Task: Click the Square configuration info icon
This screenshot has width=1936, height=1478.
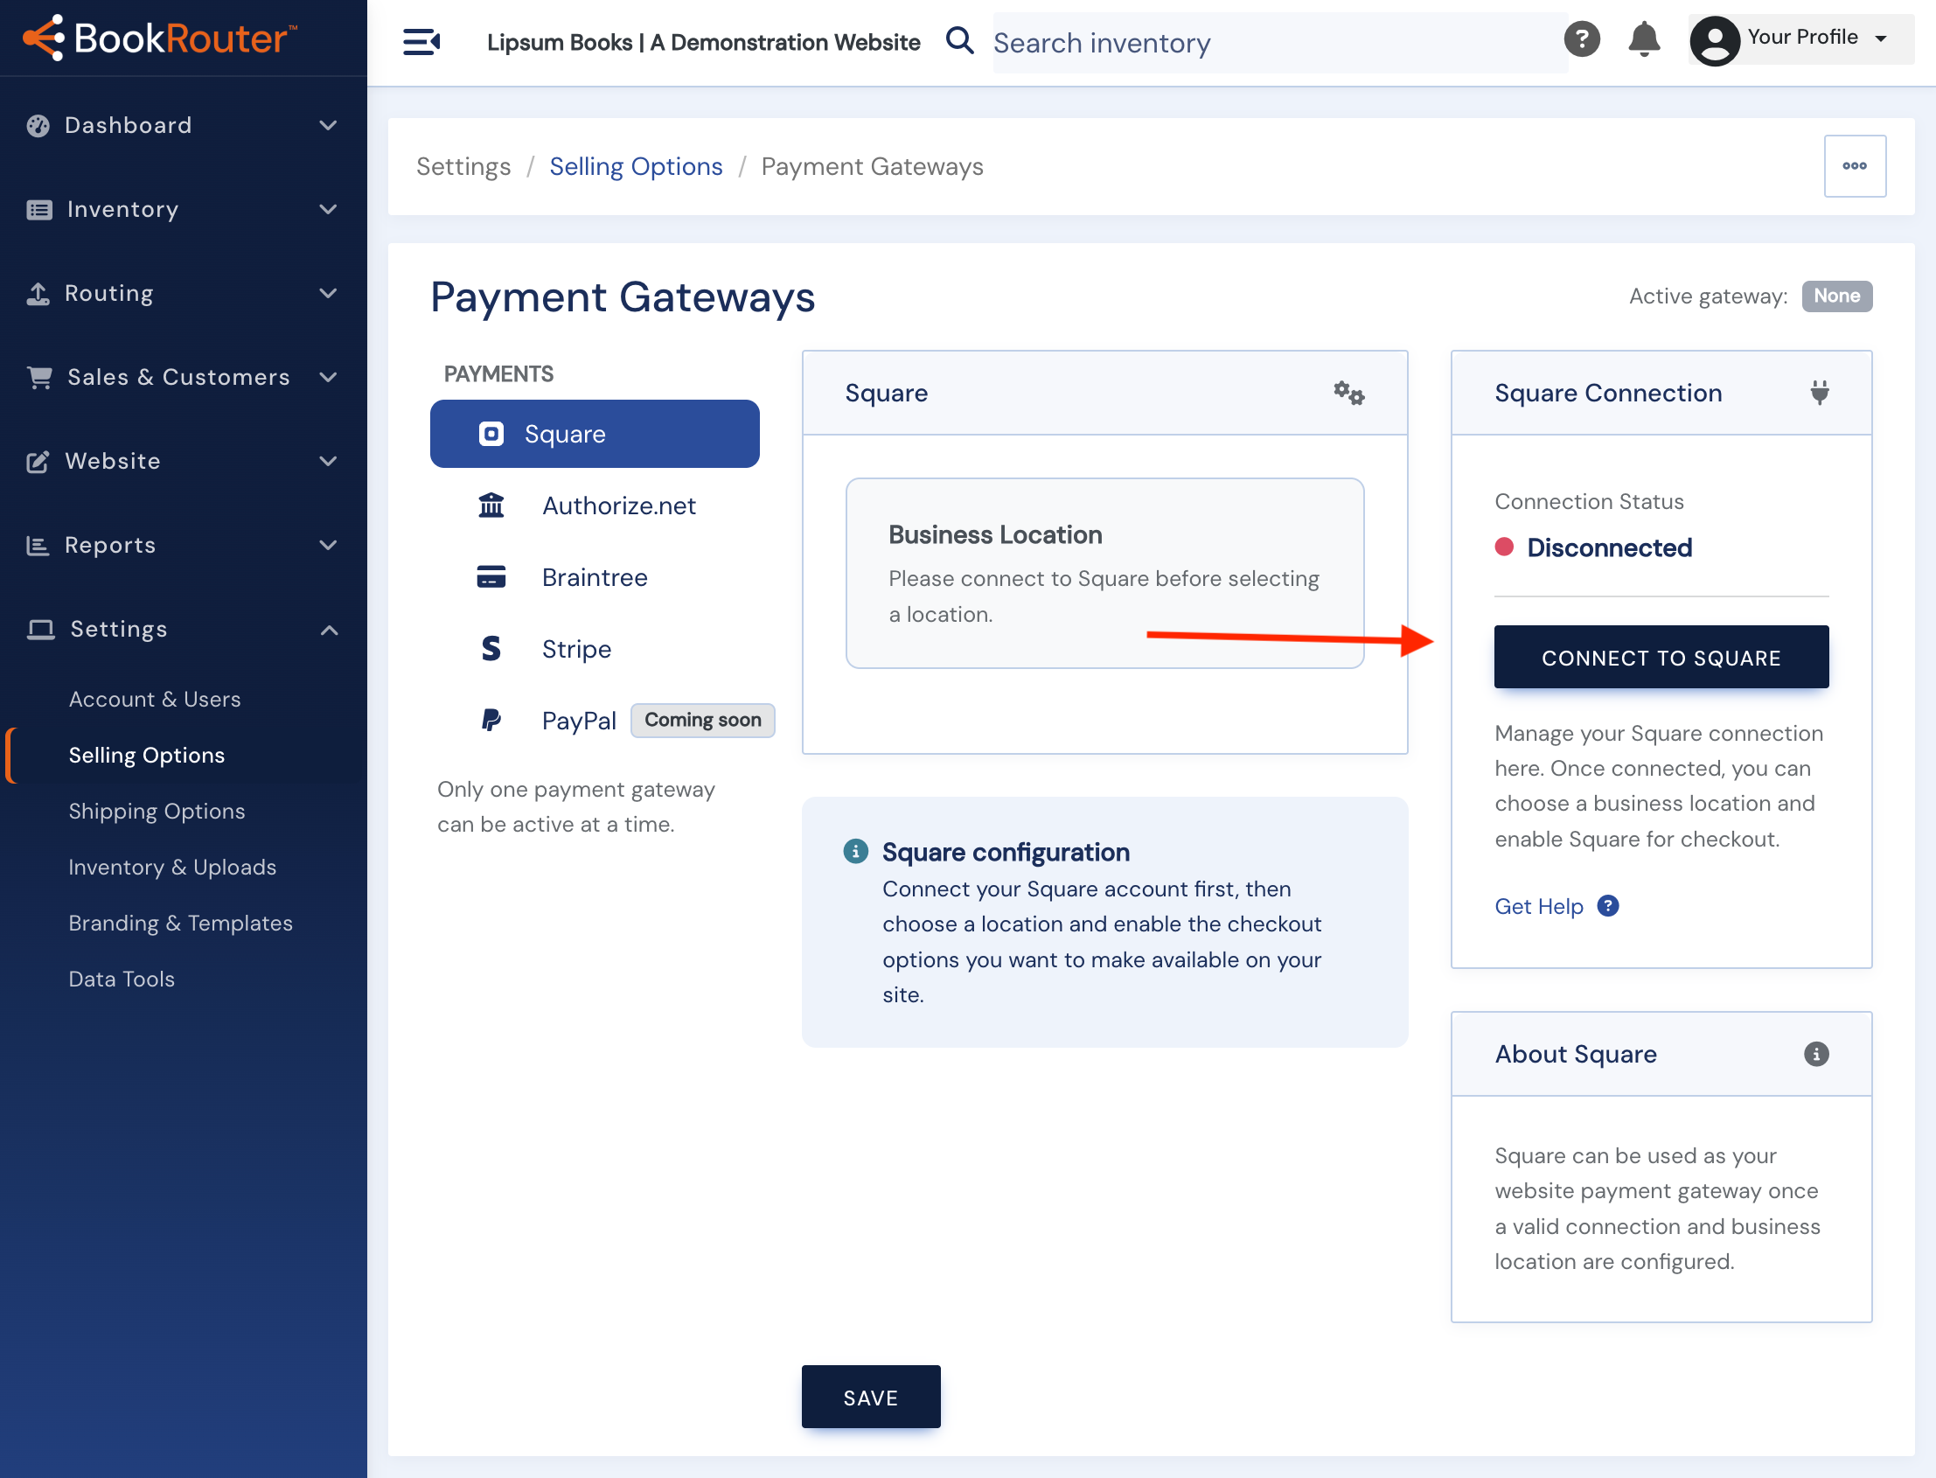Action: click(x=855, y=851)
